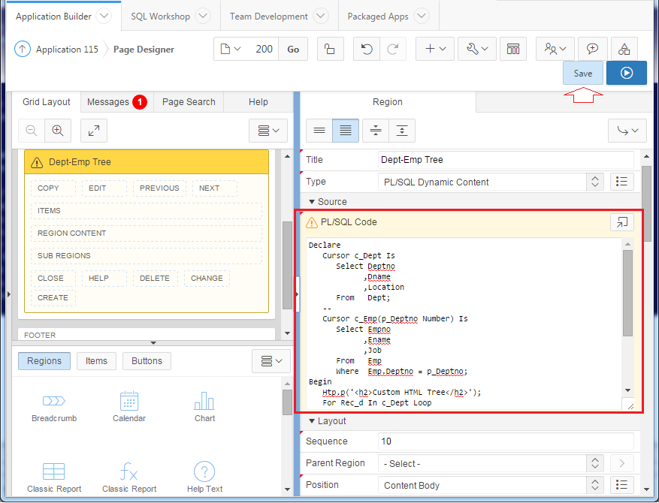Redo the last change
Screen dimensions: 659x503
coord(393,49)
